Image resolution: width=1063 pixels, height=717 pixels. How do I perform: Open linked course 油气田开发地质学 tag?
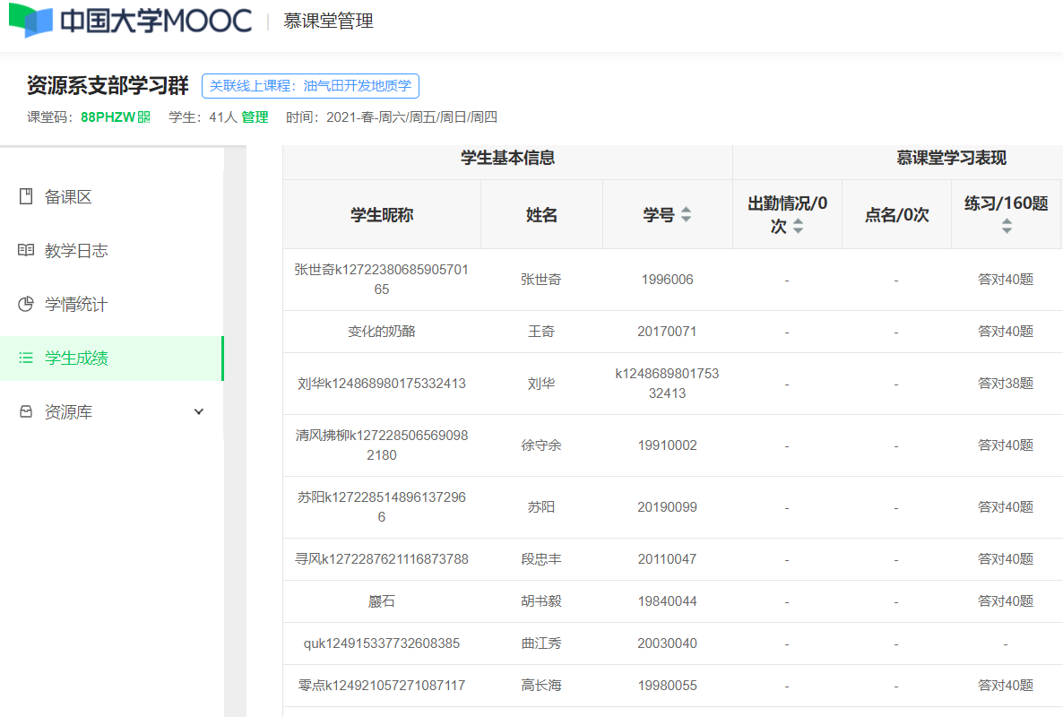pyautogui.click(x=310, y=86)
